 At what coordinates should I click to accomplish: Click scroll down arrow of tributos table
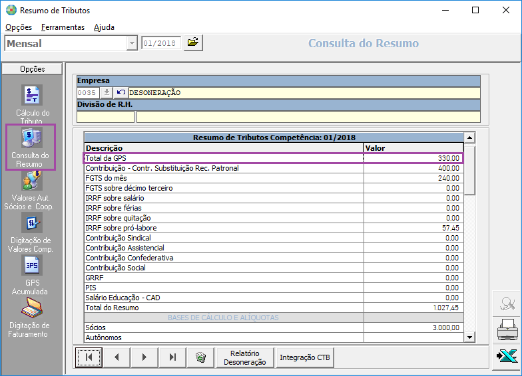pos(469,337)
